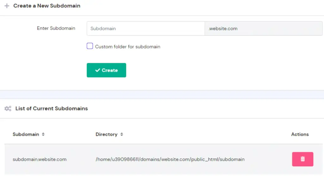Click the plus icon beside Create a New Subdomain
The image size is (324, 176).
(7, 6)
